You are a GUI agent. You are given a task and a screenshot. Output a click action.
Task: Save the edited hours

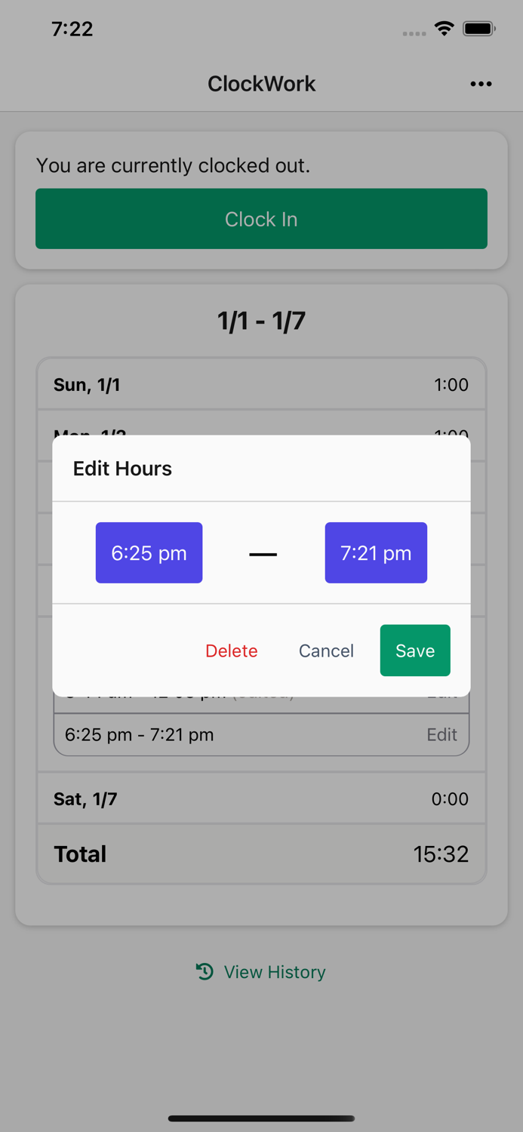tap(415, 651)
